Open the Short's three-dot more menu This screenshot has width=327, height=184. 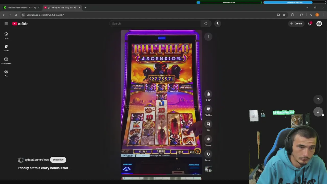tap(208, 37)
